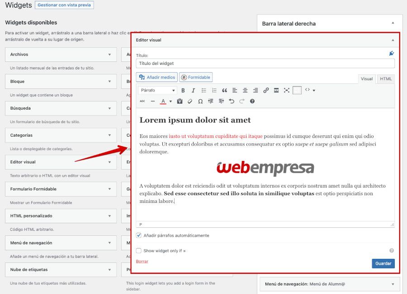Click the P element path in status bar

pos(141,225)
